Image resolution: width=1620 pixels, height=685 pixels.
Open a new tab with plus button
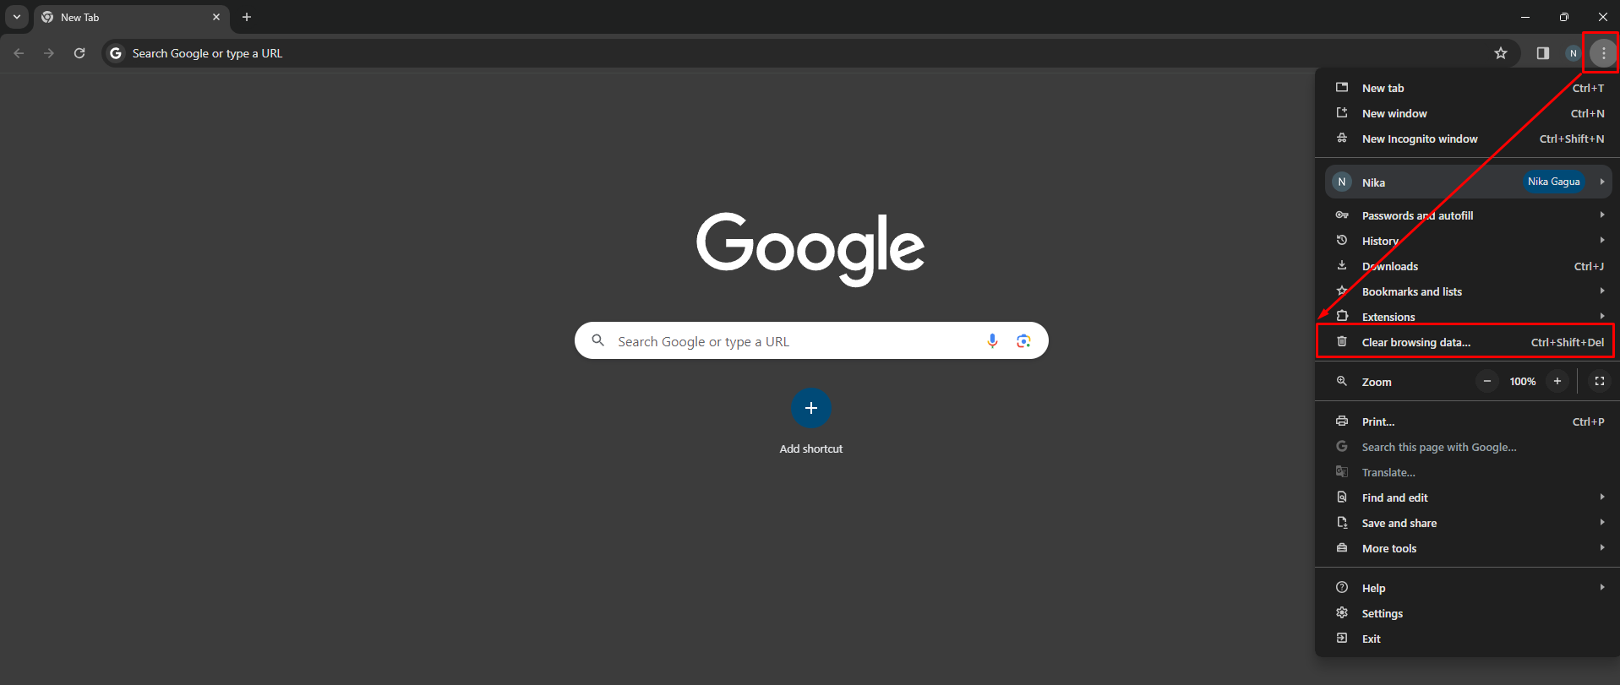(247, 17)
